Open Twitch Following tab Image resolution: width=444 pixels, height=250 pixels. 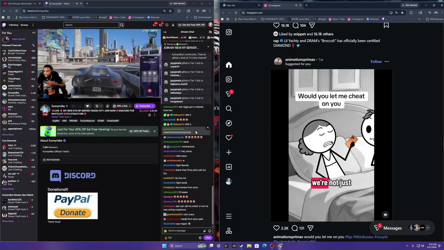[x=14, y=25]
